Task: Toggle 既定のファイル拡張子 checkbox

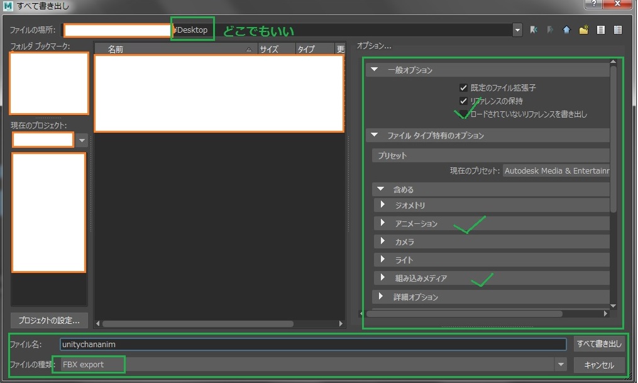Action: point(463,87)
